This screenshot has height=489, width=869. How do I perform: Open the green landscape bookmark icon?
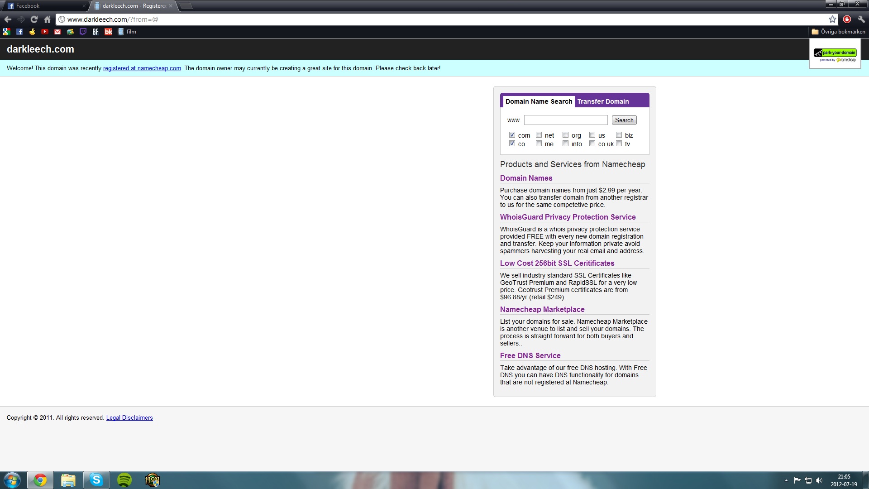pos(70,32)
